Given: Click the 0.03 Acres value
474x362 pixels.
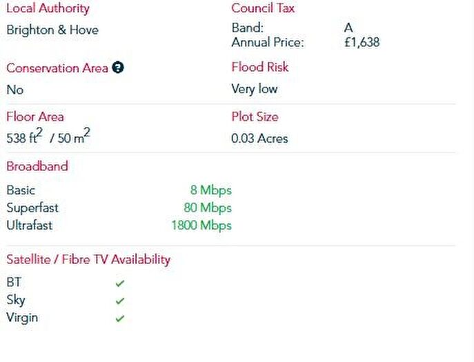Looking at the screenshot, I should click(259, 139).
